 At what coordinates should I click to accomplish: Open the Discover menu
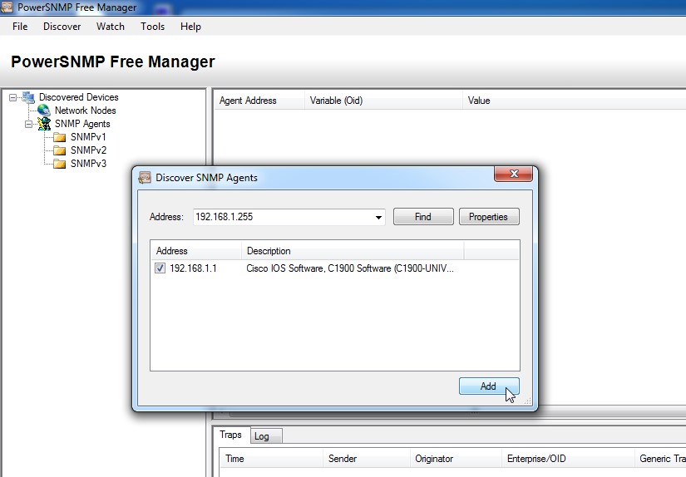tap(62, 27)
